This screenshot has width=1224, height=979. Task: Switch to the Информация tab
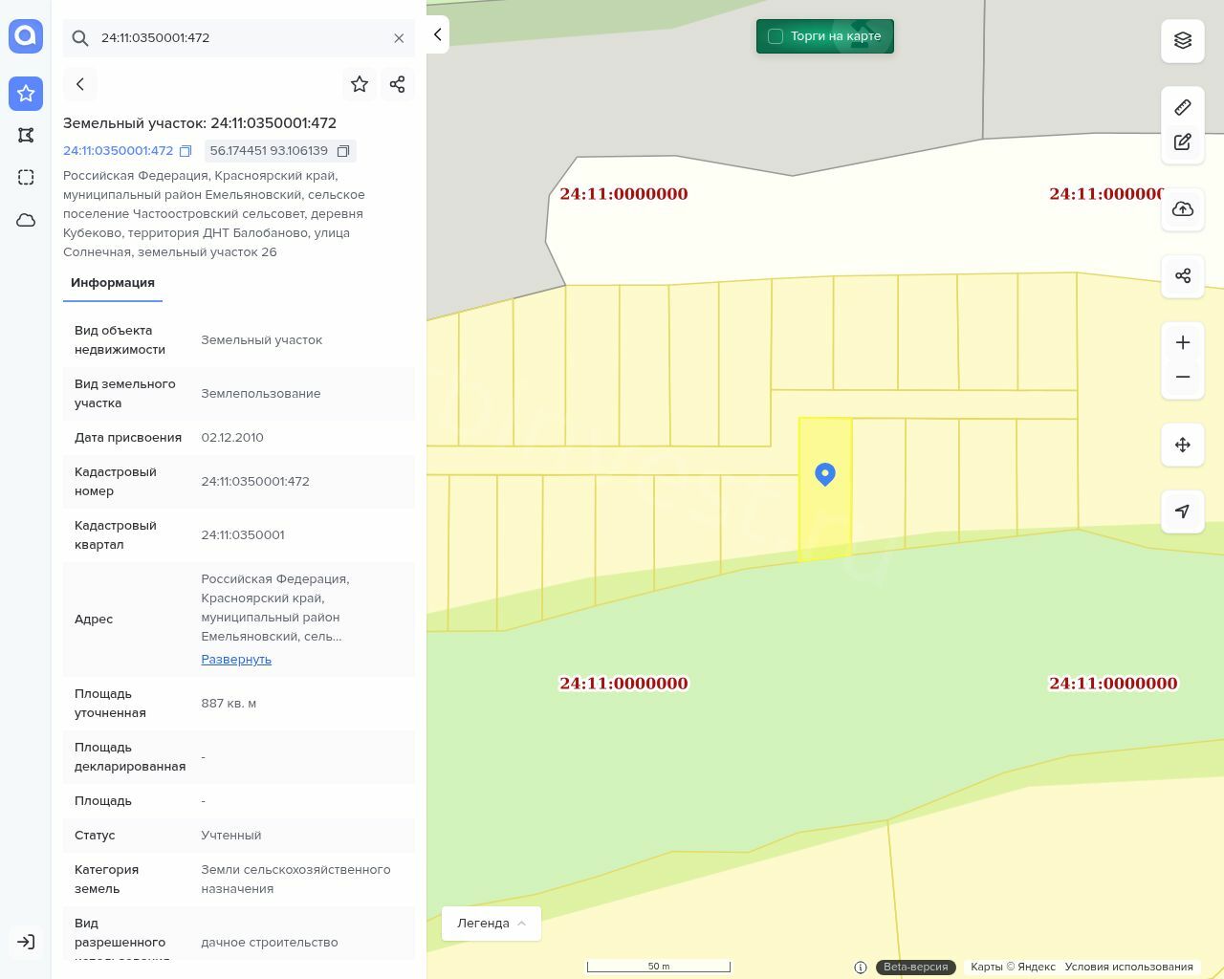pyautogui.click(x=113, y=283)
